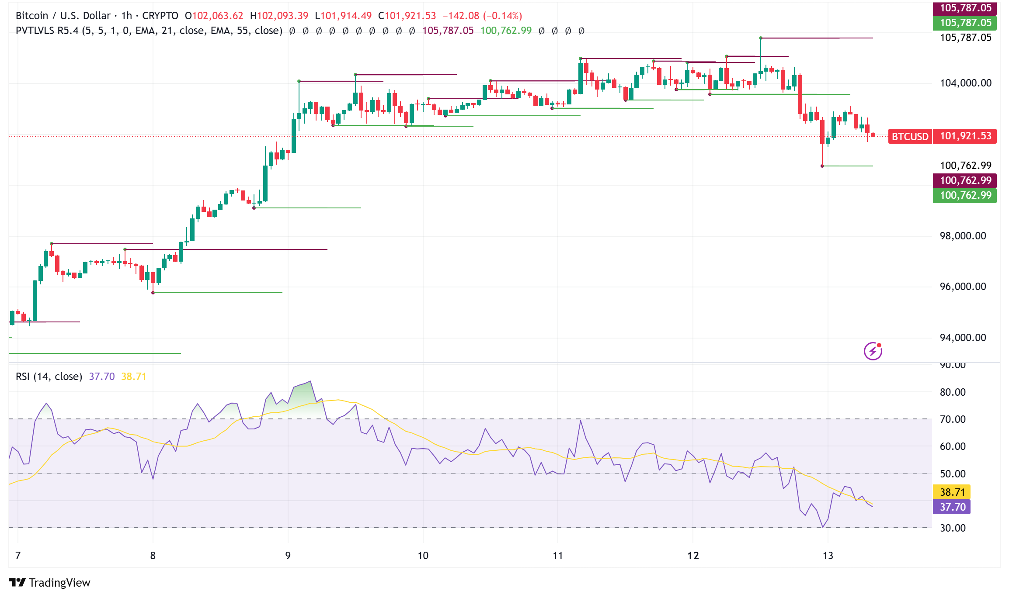Click the 94,000.00 price axis label
This screenshot has width=1009, height=598.
963,338
